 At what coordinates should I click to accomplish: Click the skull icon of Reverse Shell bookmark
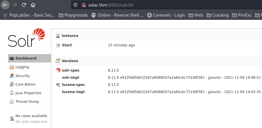[x=94, y=15]
